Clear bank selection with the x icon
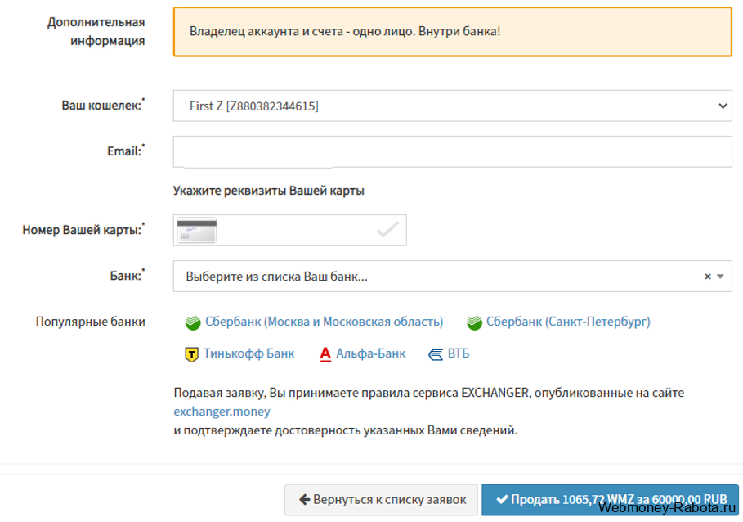The width and height of the screenshot is (743, 522). tap(708, 277)
